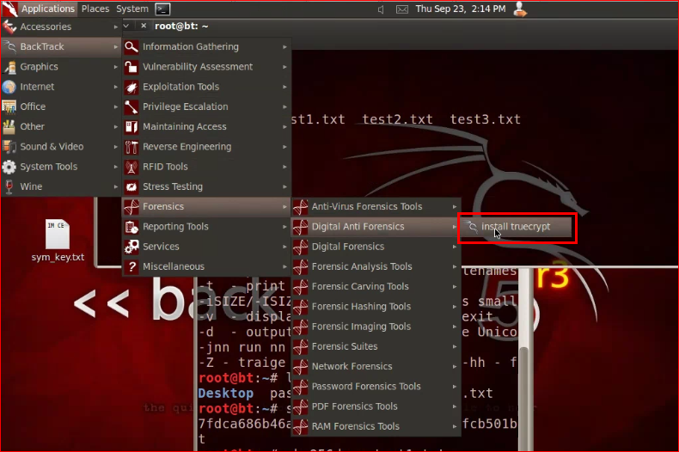Image resolution: width=679 pixels, height=452 pixels.
Task: Click the root@bt terminal title
Action: pos(181,27)
